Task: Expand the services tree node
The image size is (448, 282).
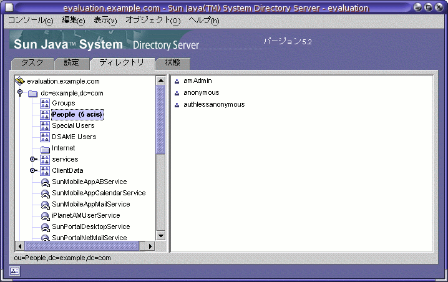Action: point(34,159)
